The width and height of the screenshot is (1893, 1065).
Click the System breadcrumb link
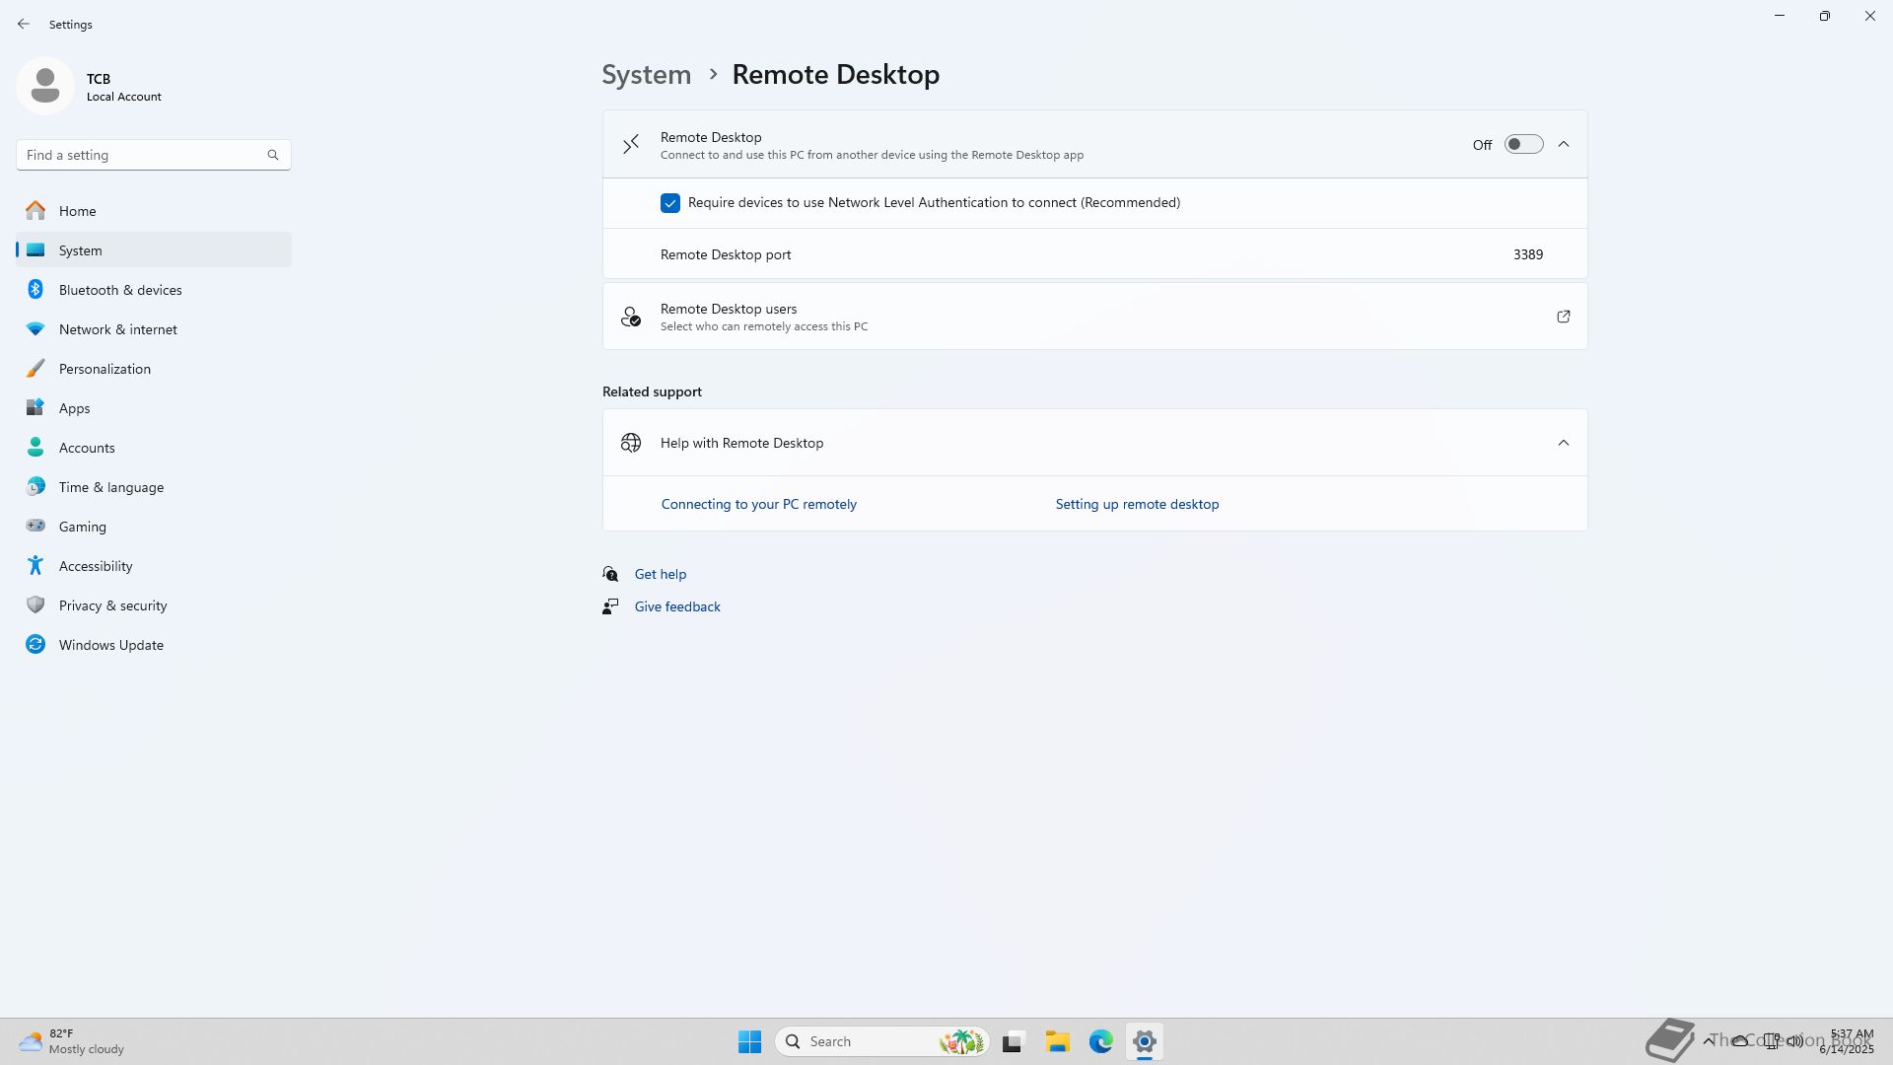(646, 75)
